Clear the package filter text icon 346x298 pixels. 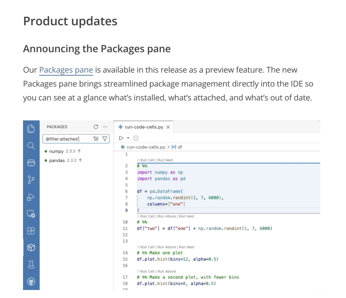coord(96,139)
